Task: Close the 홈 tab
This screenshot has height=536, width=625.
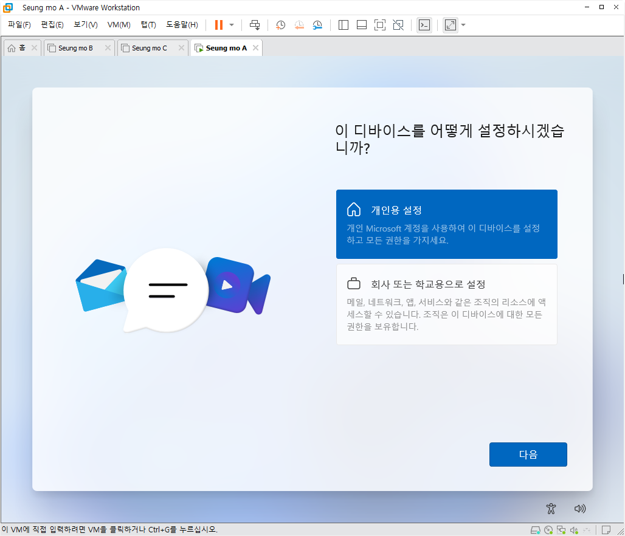Action: [x=34, y=48]
